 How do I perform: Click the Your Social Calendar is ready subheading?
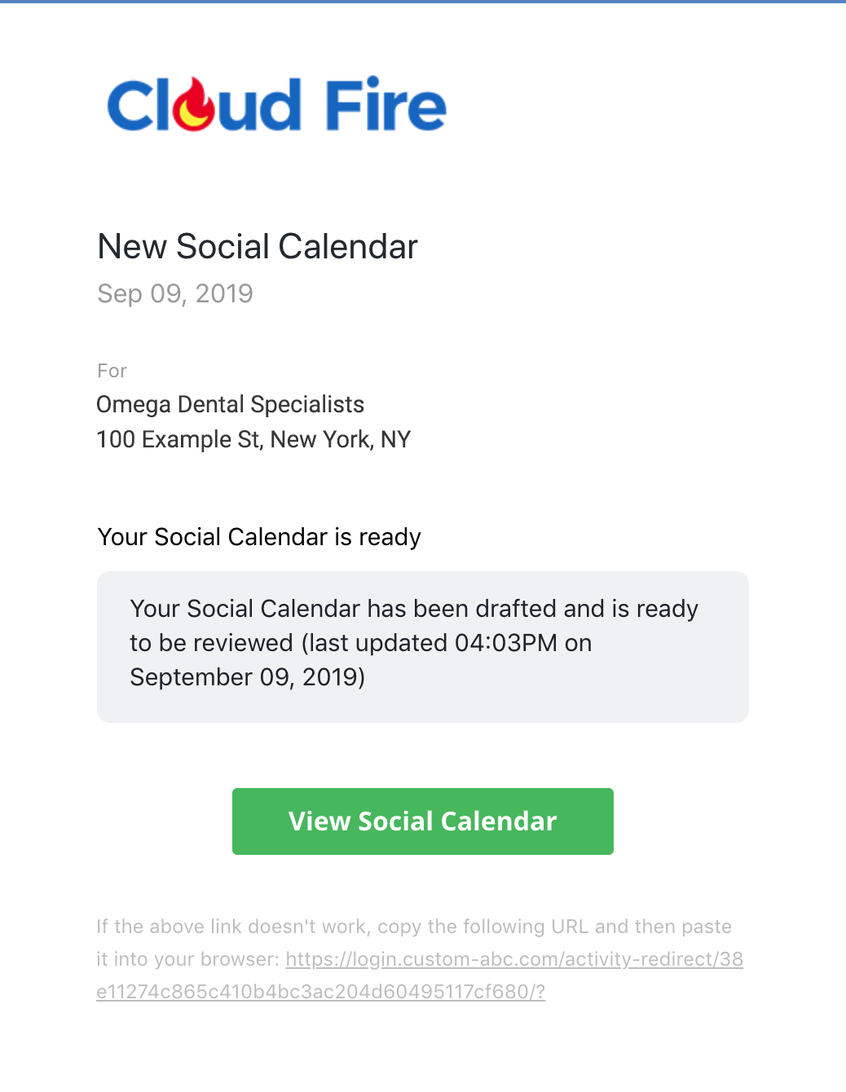click(259, 537)
